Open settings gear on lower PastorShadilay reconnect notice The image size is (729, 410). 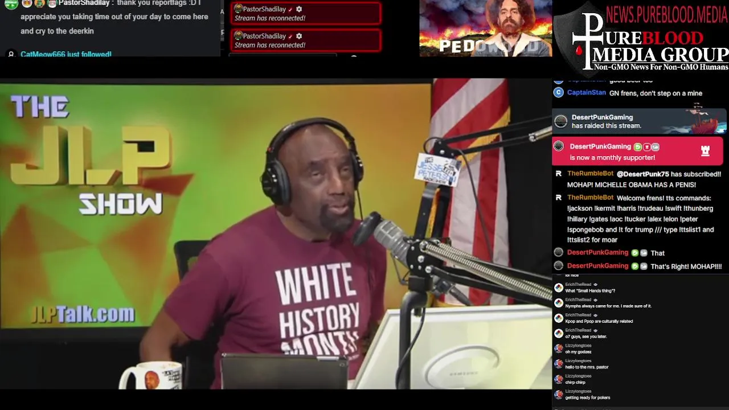coord(299,36)
